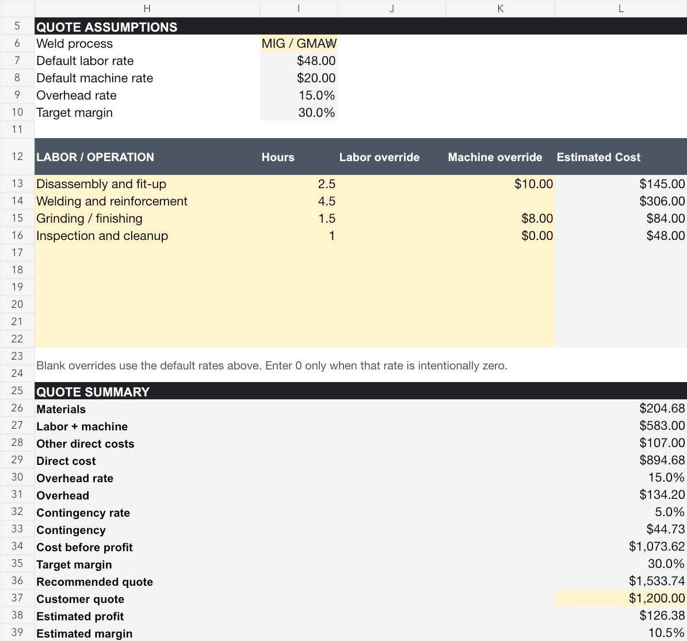The height and width of the screenshot is (641, 687).
Task: Click the $306.00 estimated cost cell
Action: pos(621,201)
